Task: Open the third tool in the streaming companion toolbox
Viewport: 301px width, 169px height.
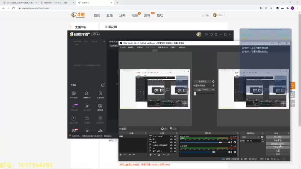Action: pos(100,95)
